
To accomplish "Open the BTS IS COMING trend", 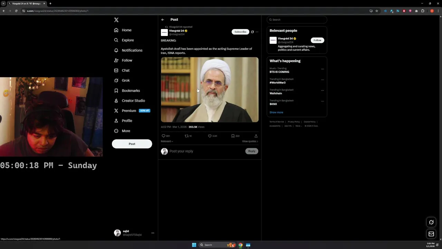I will pos(279,72).
